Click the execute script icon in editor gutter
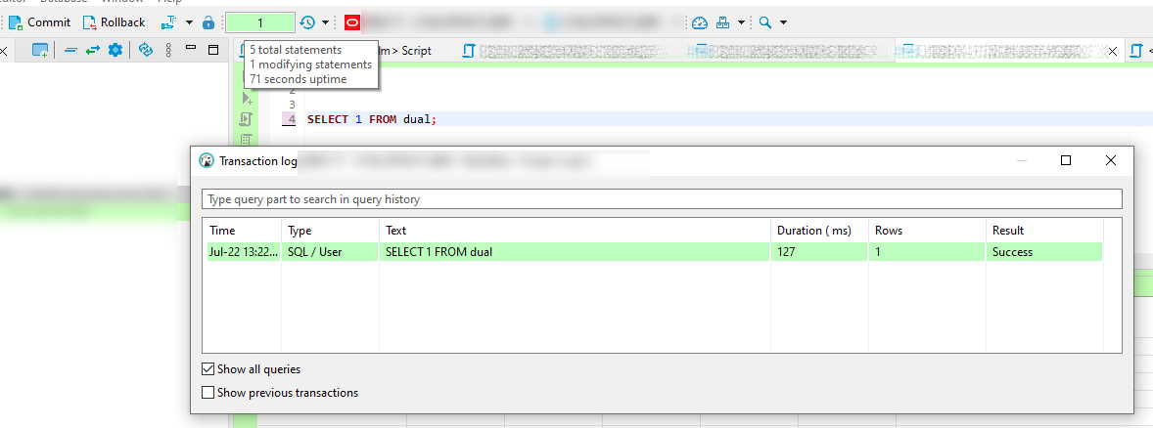The width and height of the screenshot is (1153, 428). point(247,119)
